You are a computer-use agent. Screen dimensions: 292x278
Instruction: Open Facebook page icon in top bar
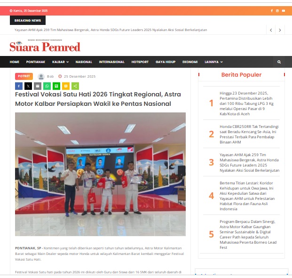(272, 11)
